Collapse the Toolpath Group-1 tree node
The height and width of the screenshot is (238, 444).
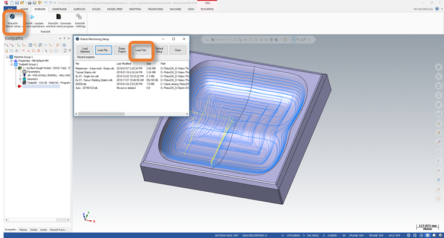pyautogui.click(x=12, y=64)
